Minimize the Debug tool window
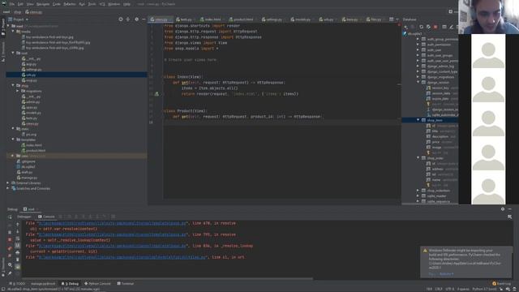The width and height of the screenshot is (519, 292). coord(510,209)
